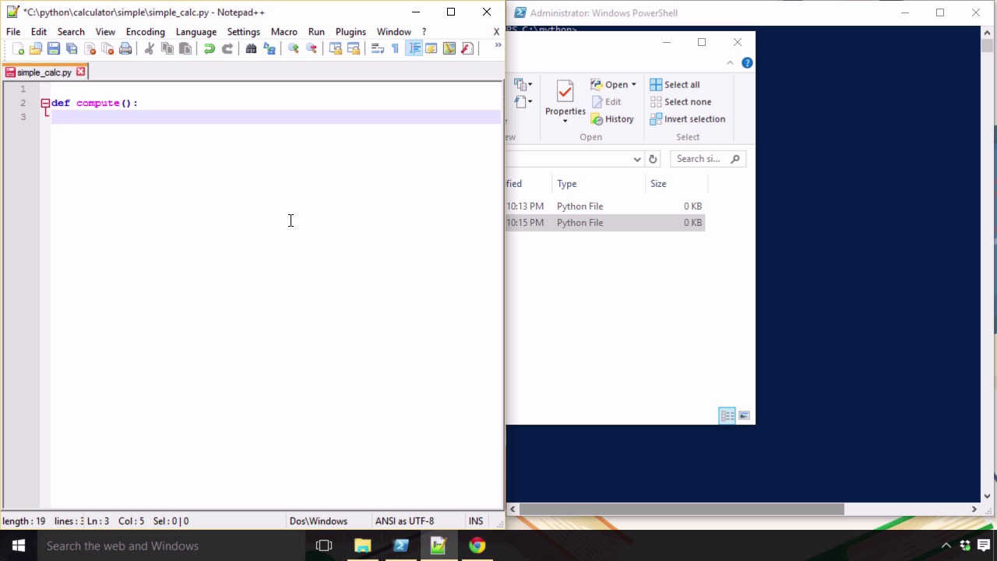Open the File menu in Notepad++

point(13,32)
